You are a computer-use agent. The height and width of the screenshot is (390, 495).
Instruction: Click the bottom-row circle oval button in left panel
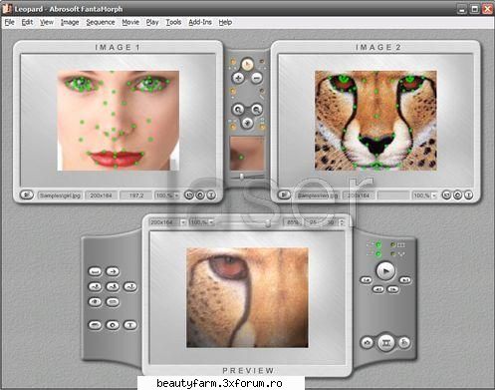(x=113, y=325)
